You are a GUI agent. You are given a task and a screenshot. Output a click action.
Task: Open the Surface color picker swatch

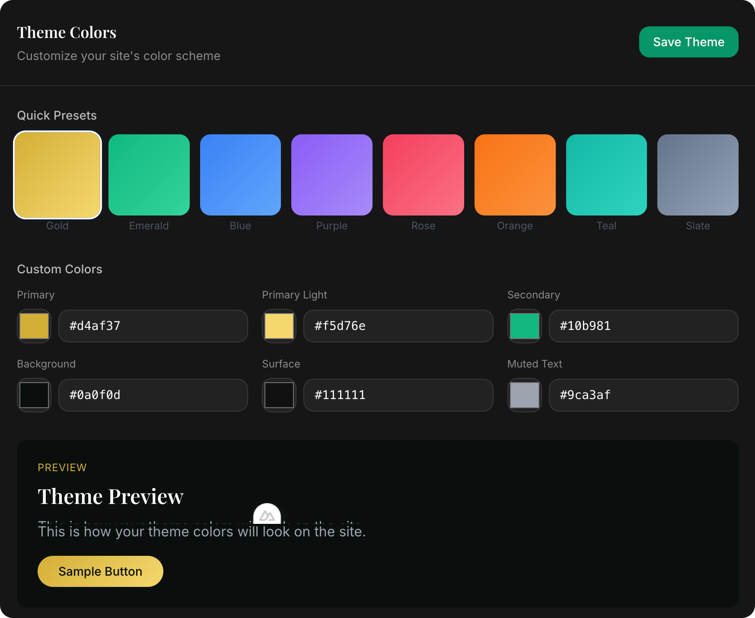click(x=279, y=395)
